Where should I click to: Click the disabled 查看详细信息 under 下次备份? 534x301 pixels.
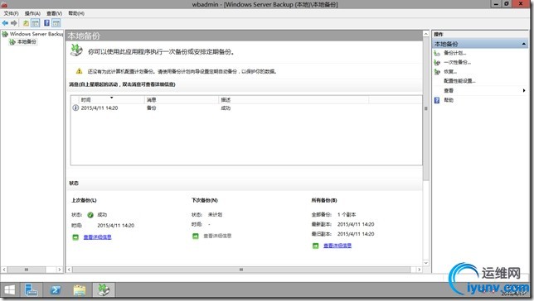pos(217,236)
